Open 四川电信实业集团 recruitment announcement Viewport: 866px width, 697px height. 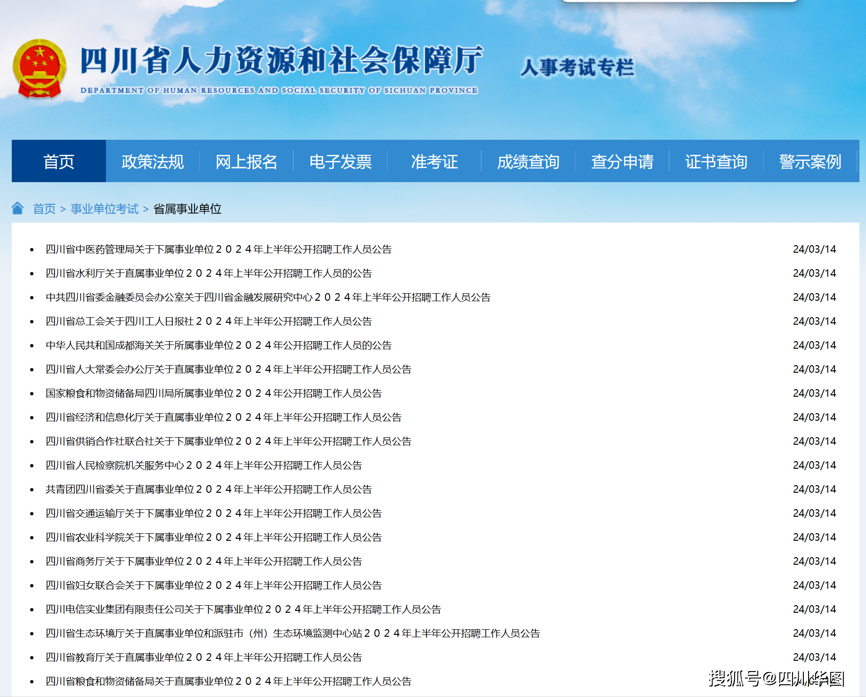pyautogui.click(x=243, y=609)
